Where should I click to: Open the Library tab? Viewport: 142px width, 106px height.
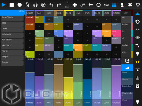12,13
